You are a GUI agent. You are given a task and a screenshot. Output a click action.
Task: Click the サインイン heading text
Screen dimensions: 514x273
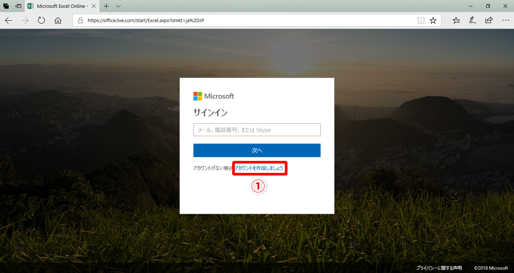[x=210, y=112]
